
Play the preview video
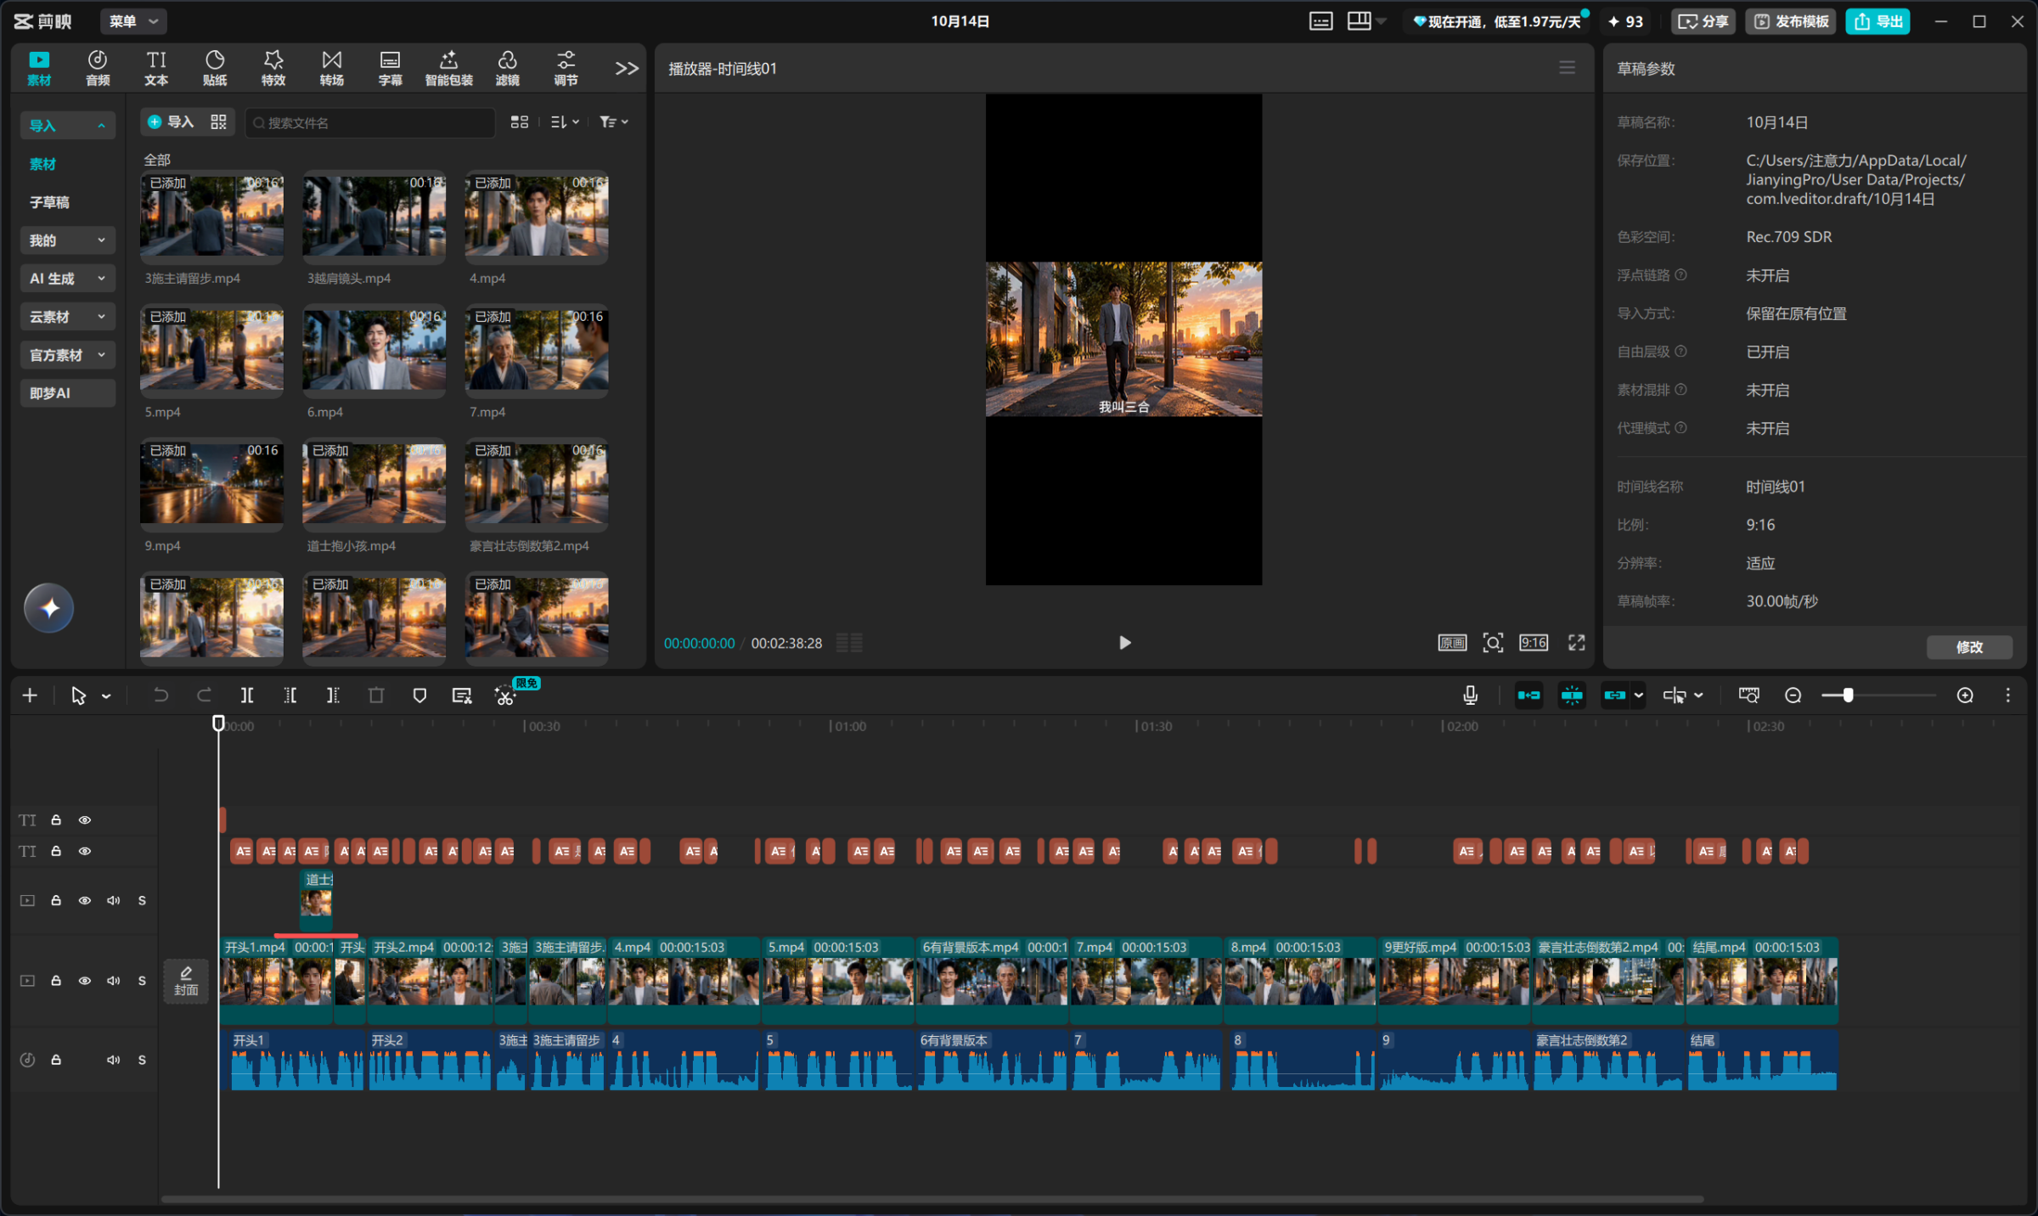(1124, 643)
